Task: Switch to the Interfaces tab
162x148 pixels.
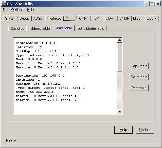Action: click(x=54, y=18)
